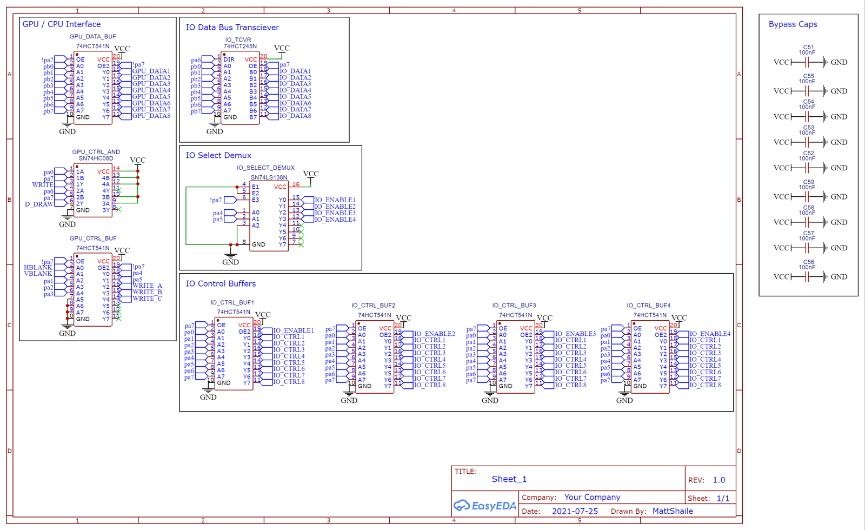
Task: Select the GPU_CTRL_BUF component label
Action: (x=93, y=238)
